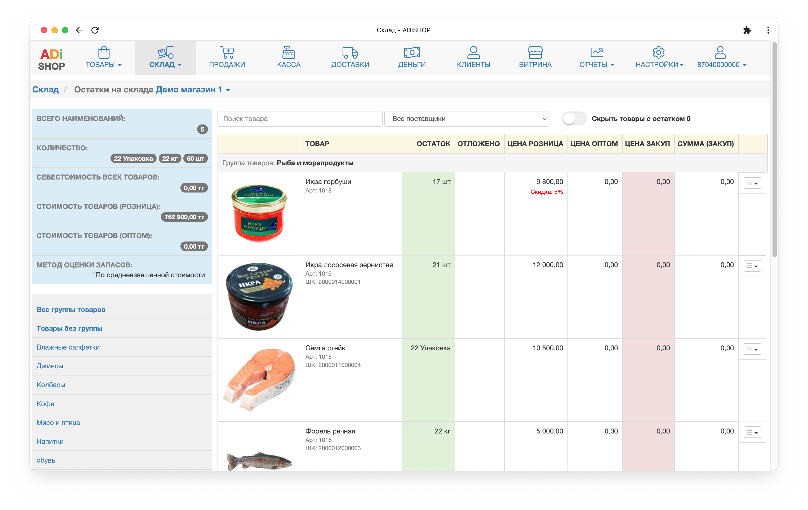Click the НАСТРОЙКИ gear icon
Screen dimensions: 808x510
coord(658,52)
